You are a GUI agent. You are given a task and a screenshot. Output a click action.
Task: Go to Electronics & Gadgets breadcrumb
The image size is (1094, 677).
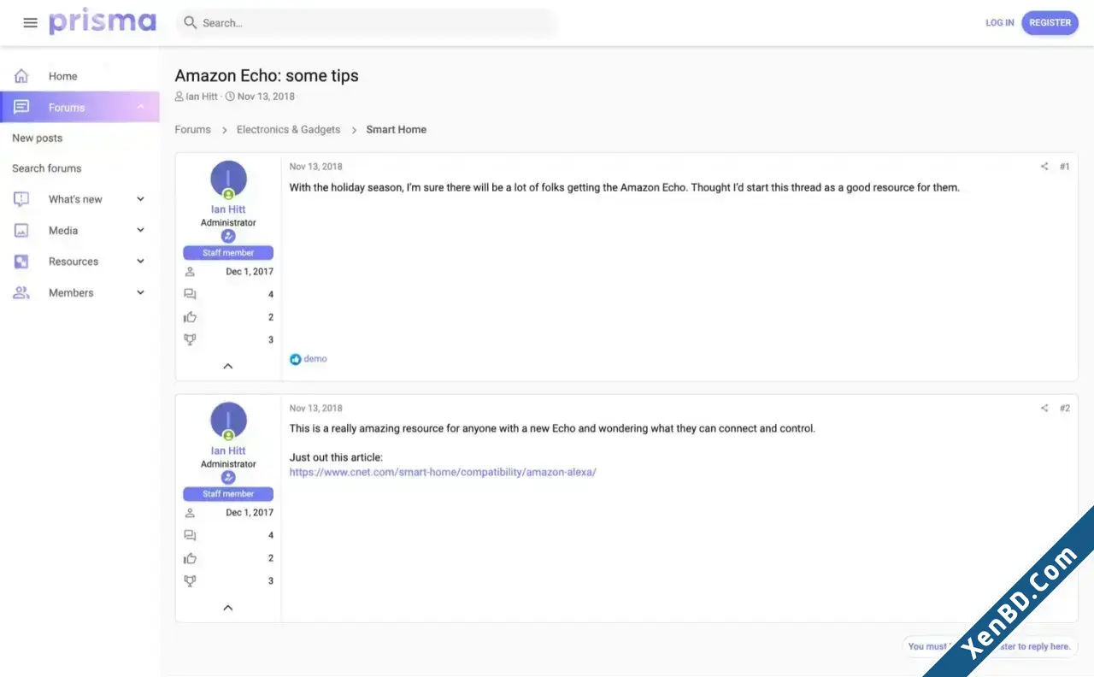pos(288,130)
